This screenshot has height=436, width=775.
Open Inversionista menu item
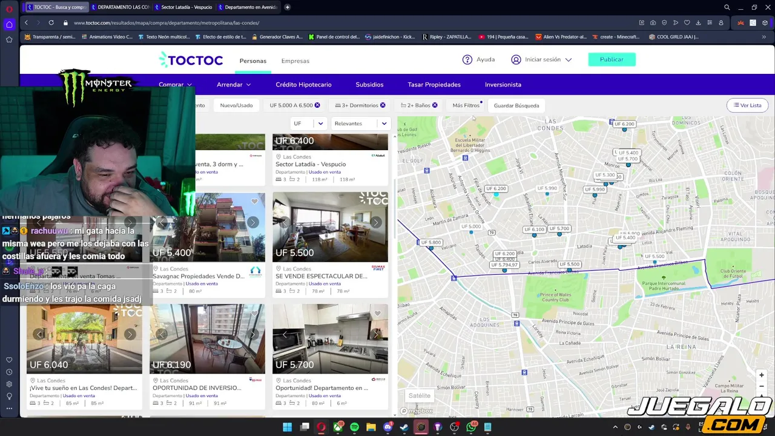pos(503,85)
